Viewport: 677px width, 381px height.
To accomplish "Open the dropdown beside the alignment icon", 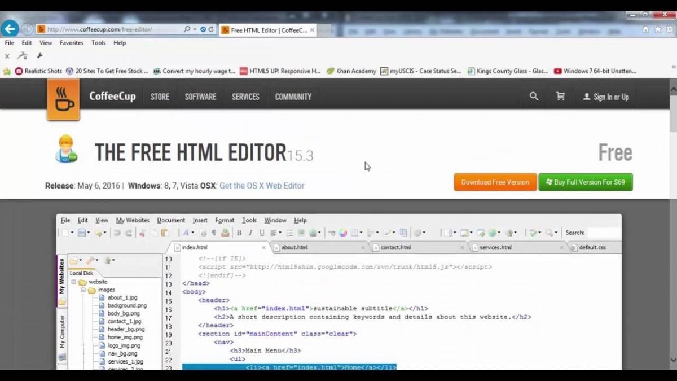I will tap(279, 232).
